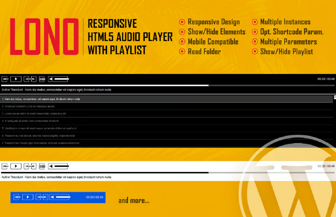Click the Responsive Design bullet marker

(x=182, y=22)
